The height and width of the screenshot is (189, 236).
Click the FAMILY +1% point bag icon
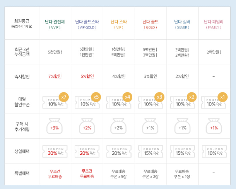coord(214,126)
